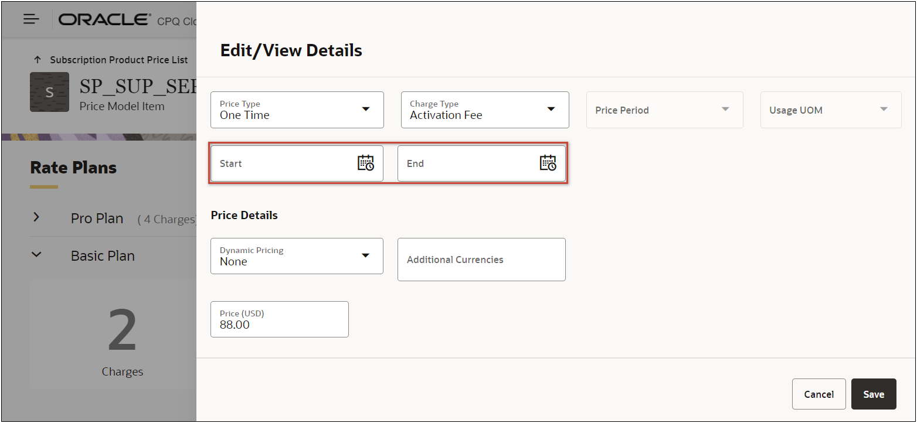Open the hamburger navigation menu
The image size is (917, 423).
[31, 19]
